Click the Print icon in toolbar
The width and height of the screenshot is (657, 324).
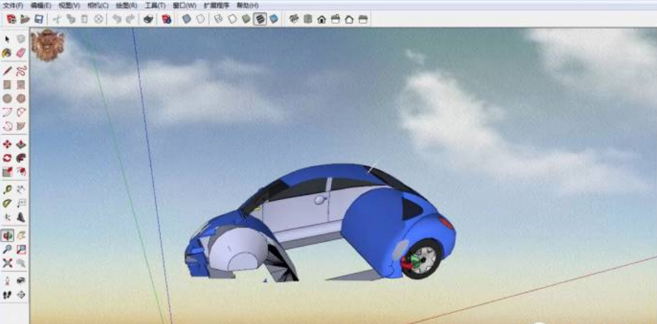click(148, 19)
